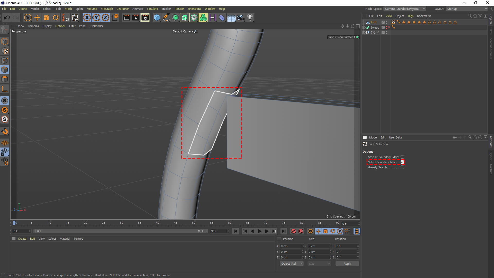Screen dimensions: 494x278
Task: Select the Move tool
Action: 37,18
